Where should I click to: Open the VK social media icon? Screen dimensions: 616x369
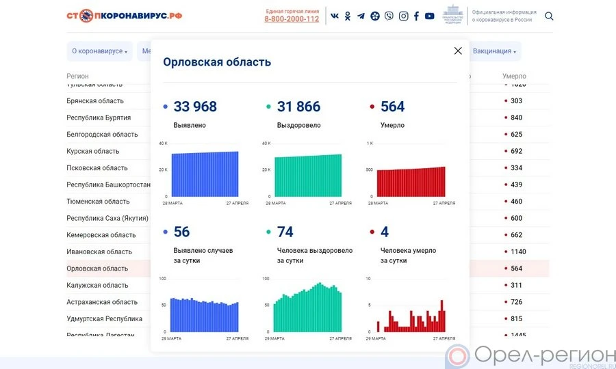pos(334,16)
